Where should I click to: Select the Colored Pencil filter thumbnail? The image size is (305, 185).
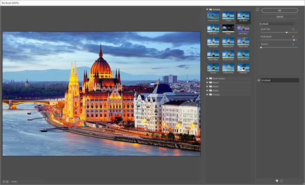tap(213, 16)
